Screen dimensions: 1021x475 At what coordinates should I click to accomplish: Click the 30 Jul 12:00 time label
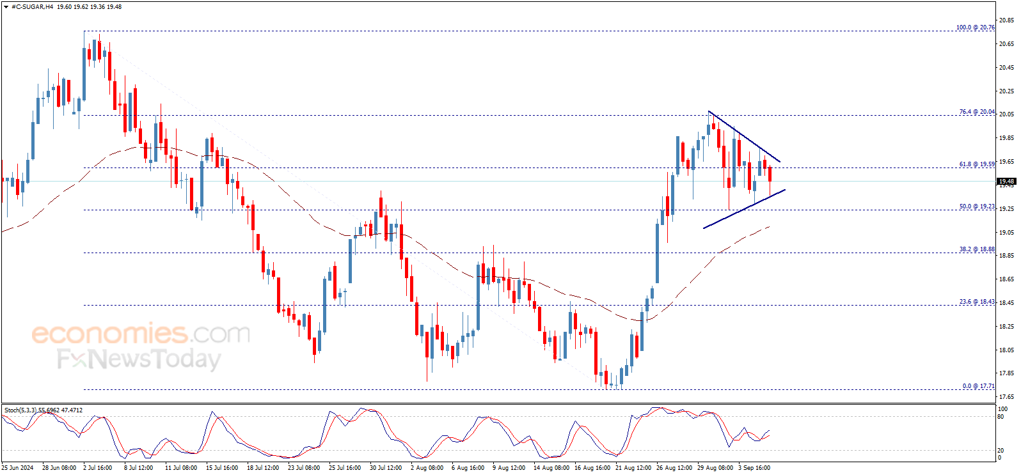tap(386, 468)
